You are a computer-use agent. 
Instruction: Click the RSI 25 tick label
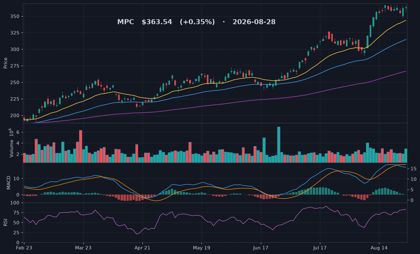(x=17, y=233)
